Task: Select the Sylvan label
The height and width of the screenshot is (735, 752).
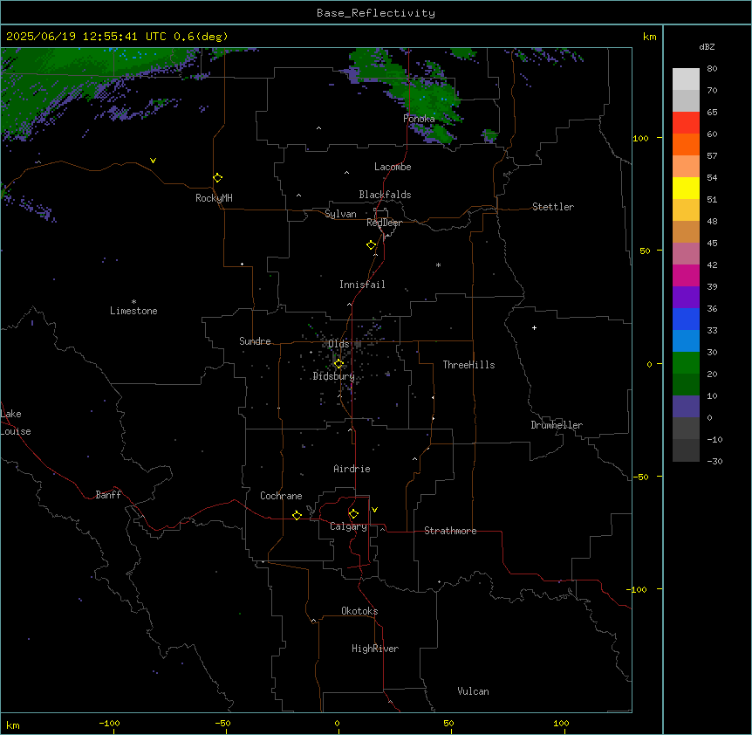Action: 340,214
